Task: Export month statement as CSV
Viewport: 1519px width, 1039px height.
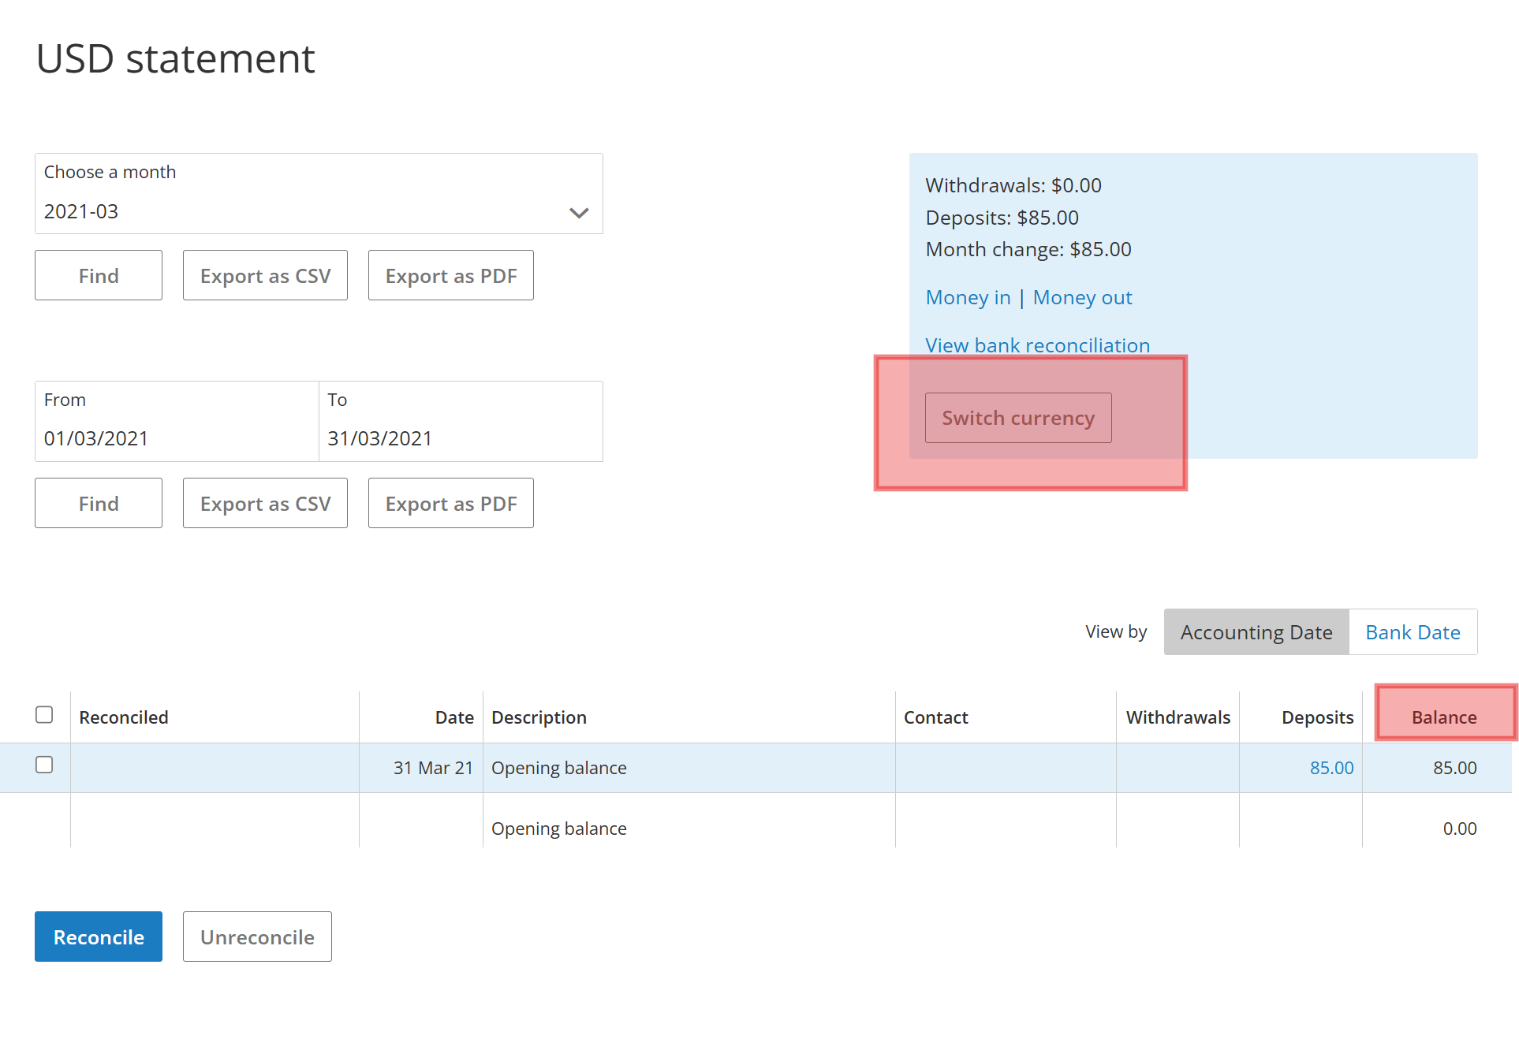Action: (265, 276)
